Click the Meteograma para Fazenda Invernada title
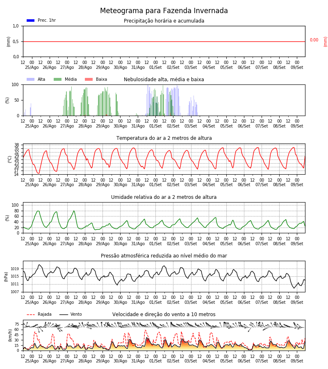This screenshot has height=369, width=328. point(164,11)
